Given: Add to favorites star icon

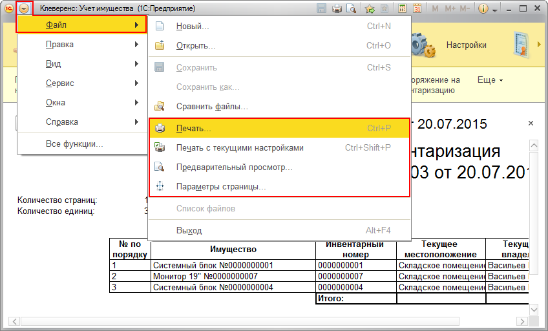Looking at the screenshot, I should tap(370, 8).
